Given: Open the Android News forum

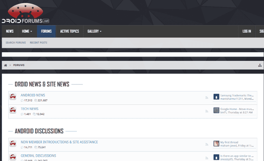Looking at the screenshot, I should click(33, 95).
